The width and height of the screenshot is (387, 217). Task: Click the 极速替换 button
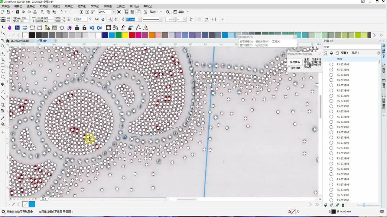tap(295, 62)
